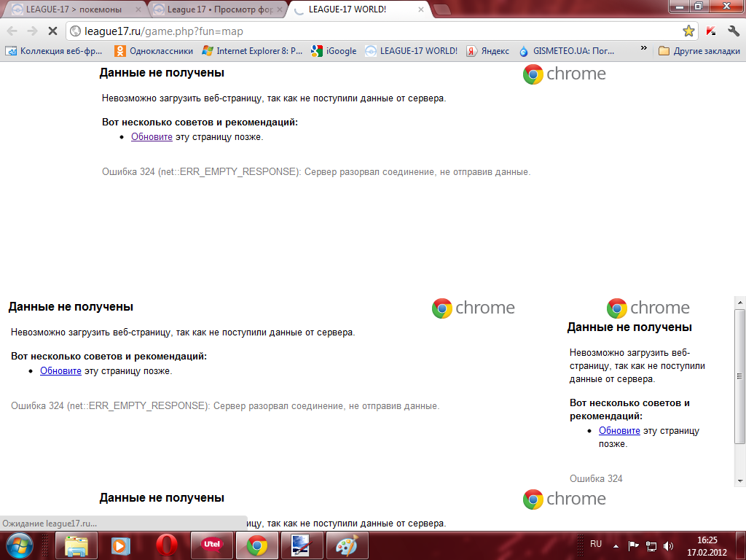The image size is (746, 560).
Task: Open the Chrome wrench settings menu
Action: pos(733,31)
